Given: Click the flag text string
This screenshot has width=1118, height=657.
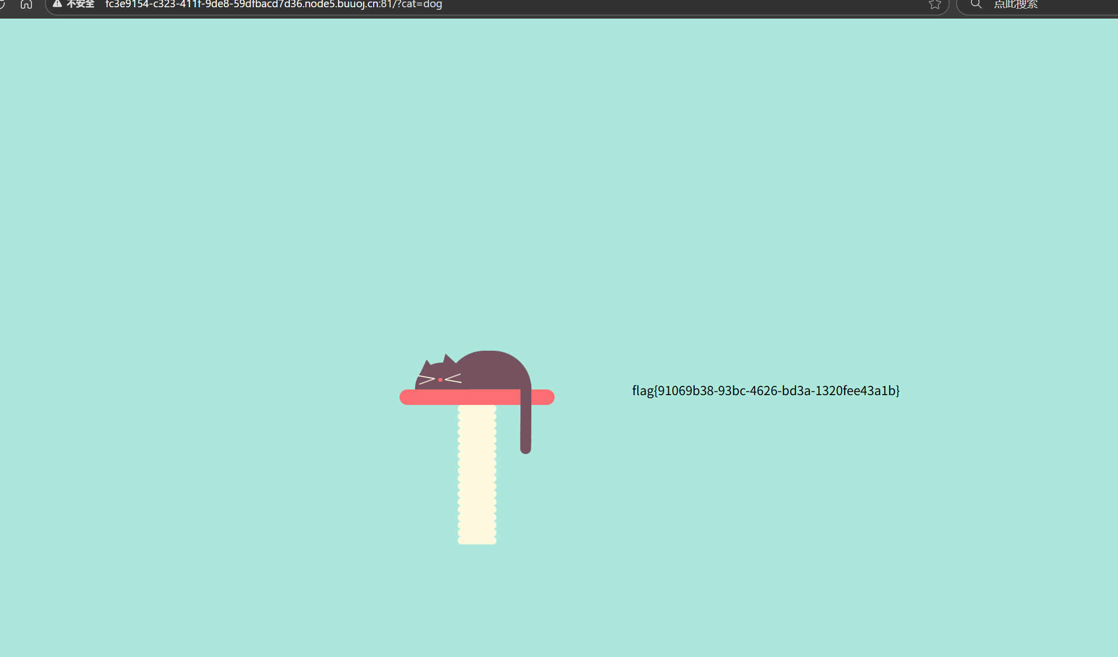Looking at the screenshot, I should pos(765,390).
